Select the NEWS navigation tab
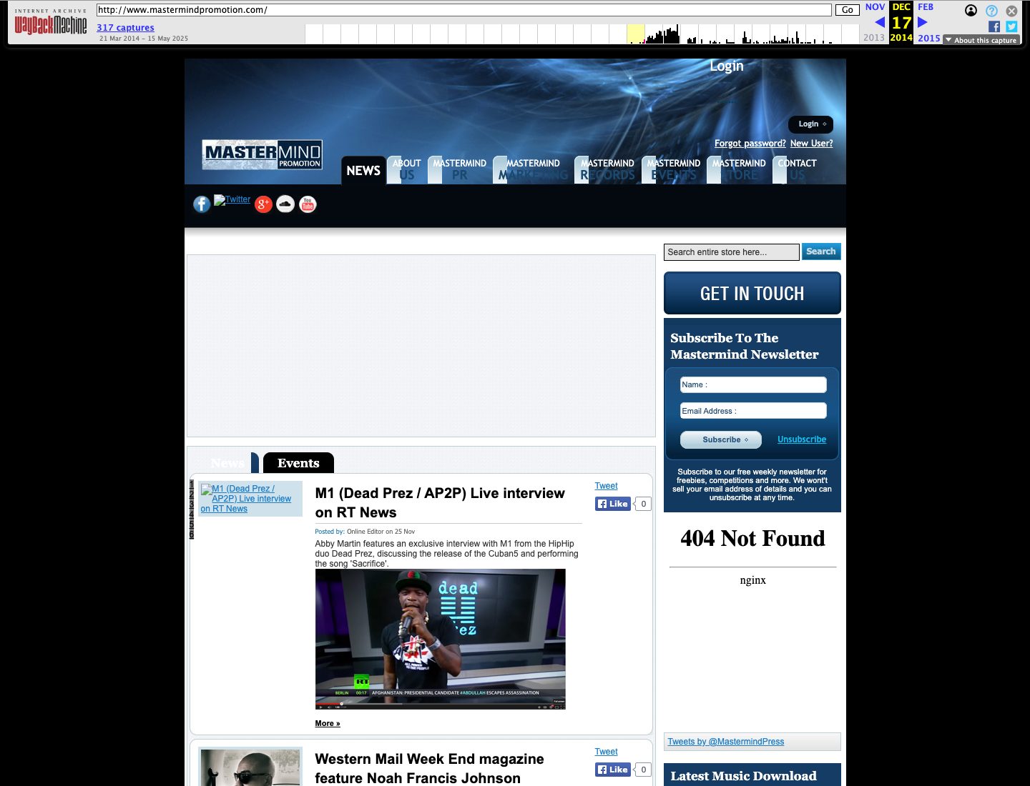 [x=363, y=170]
